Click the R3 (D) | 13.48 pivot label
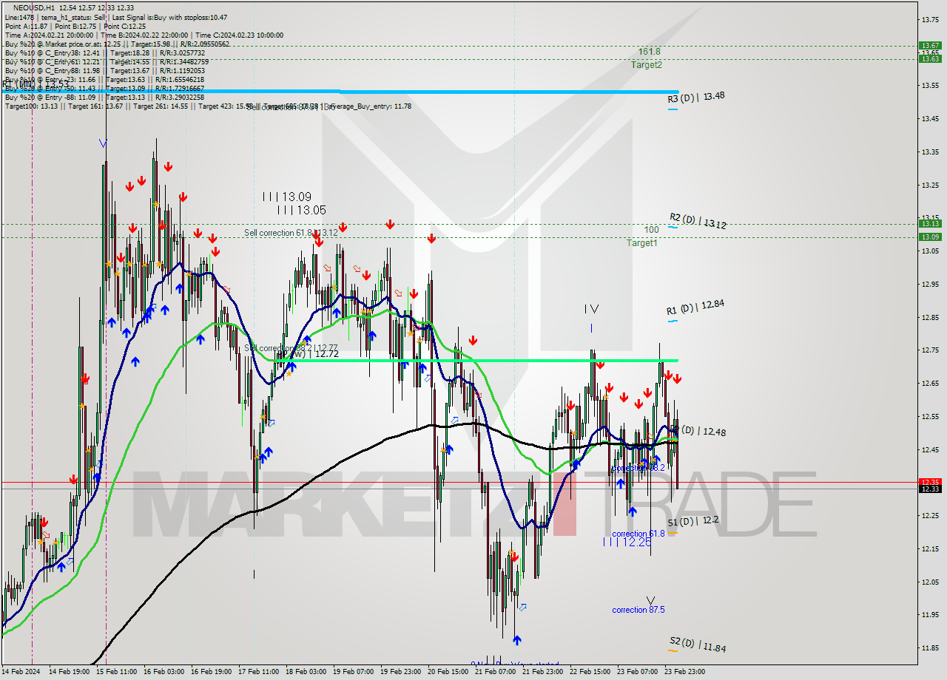Screen dimensions: 947x680 [x=696, y=97]
